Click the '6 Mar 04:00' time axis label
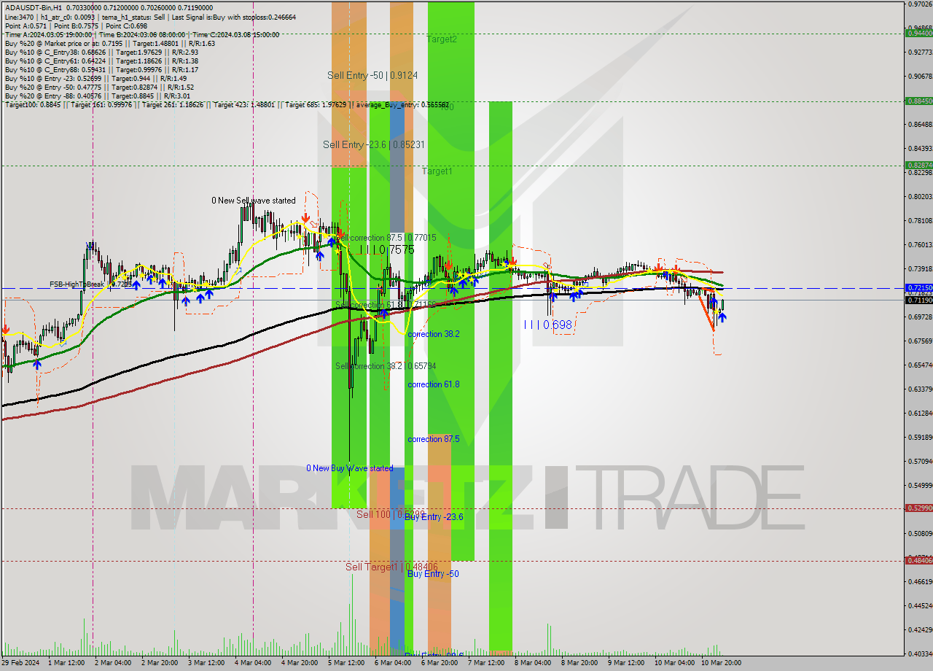933x671 pixels. point(393,662)
